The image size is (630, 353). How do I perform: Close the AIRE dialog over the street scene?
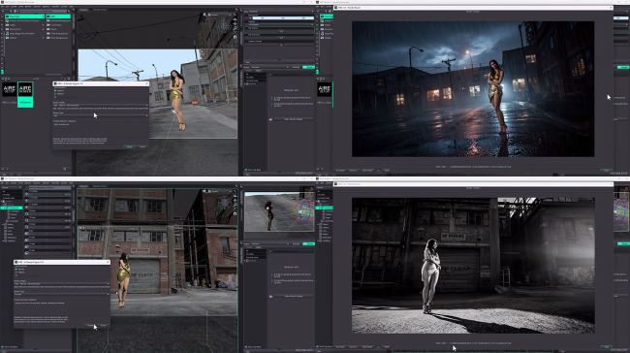coord(146,83)
